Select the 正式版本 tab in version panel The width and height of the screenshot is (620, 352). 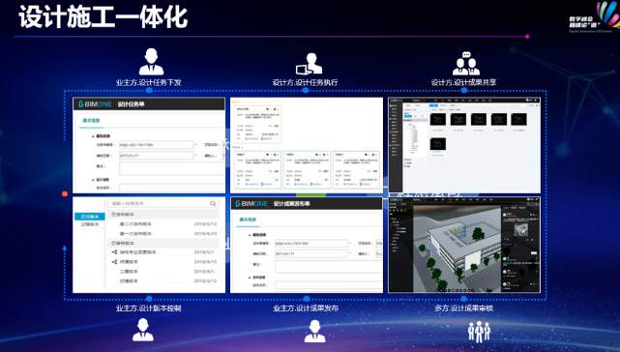pyautogui.click(x=90, y=217)
